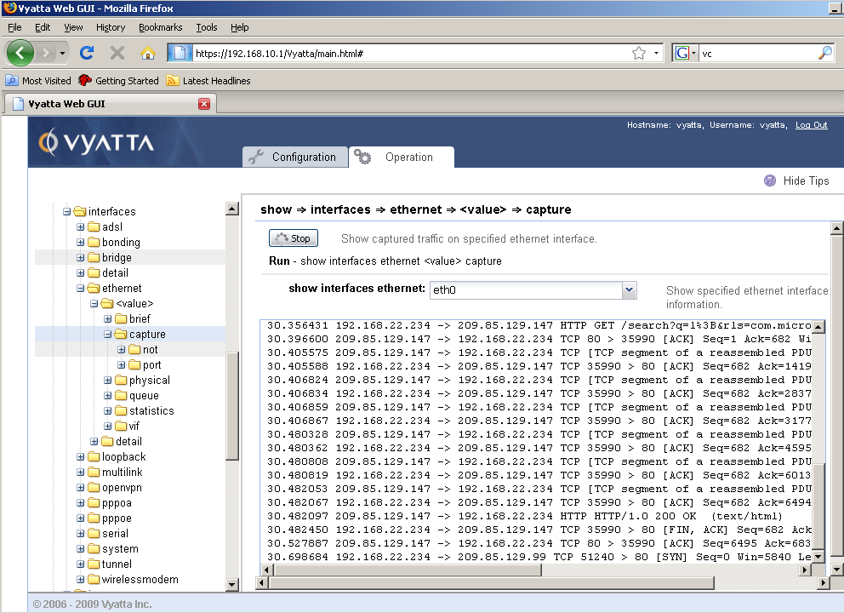Close the Vyatta Web GUI tab
Screen dimensions: 844x613
204,104
